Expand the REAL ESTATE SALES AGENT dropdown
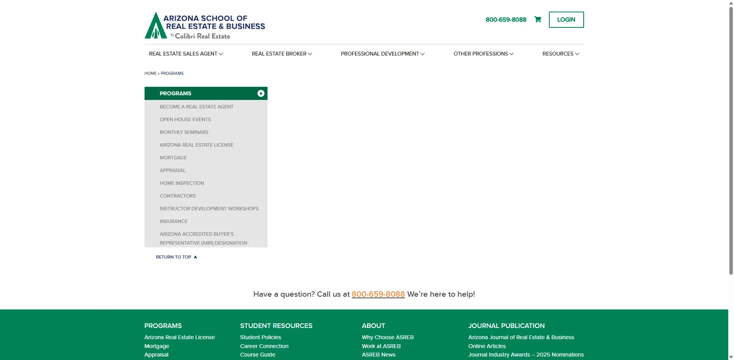Image resolution: width=734 pixels, height=360 pixels. [x=186, y=54]
